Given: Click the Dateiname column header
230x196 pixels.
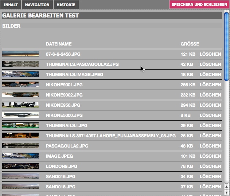Looking at the screenshot, I should pyautogui.click(x=59, y=44).
